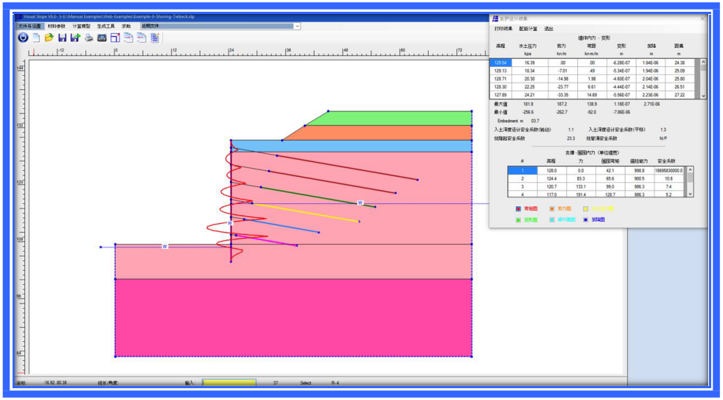The height and width of the screenshot is (400, 723).
Task: Open file using yellow folder icon
Action: (x=49, y=38)
